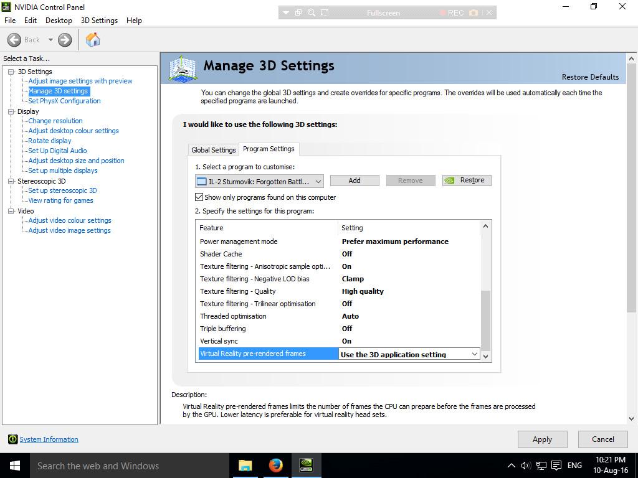Open Adjust image settings with preview
This screenshot has height=478, width=638.
[80, 81]
